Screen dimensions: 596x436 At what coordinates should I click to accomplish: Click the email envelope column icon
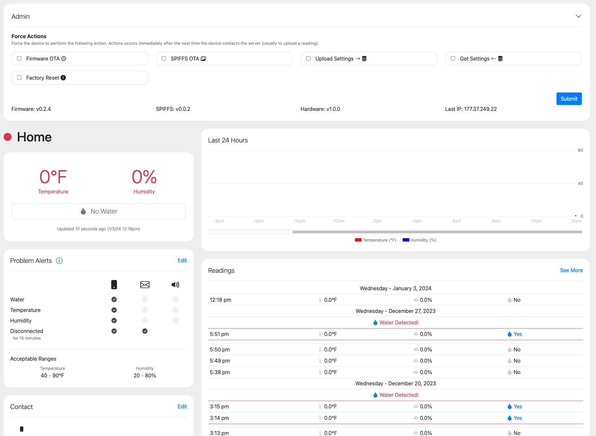pos(145,285)
